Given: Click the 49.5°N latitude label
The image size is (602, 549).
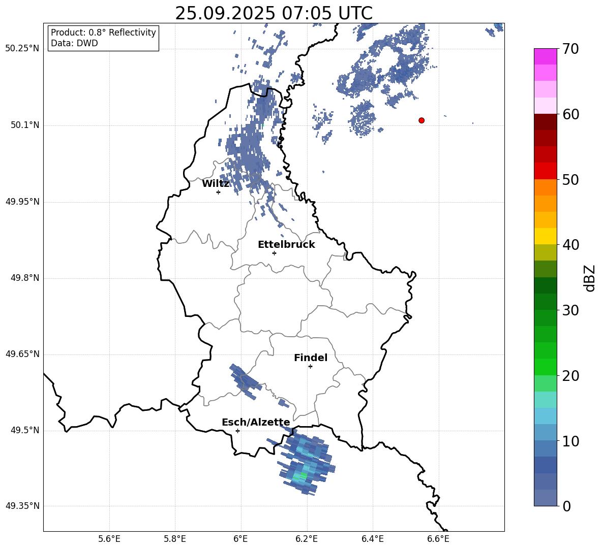Looking at the screenshot, I should pos(25,430).
